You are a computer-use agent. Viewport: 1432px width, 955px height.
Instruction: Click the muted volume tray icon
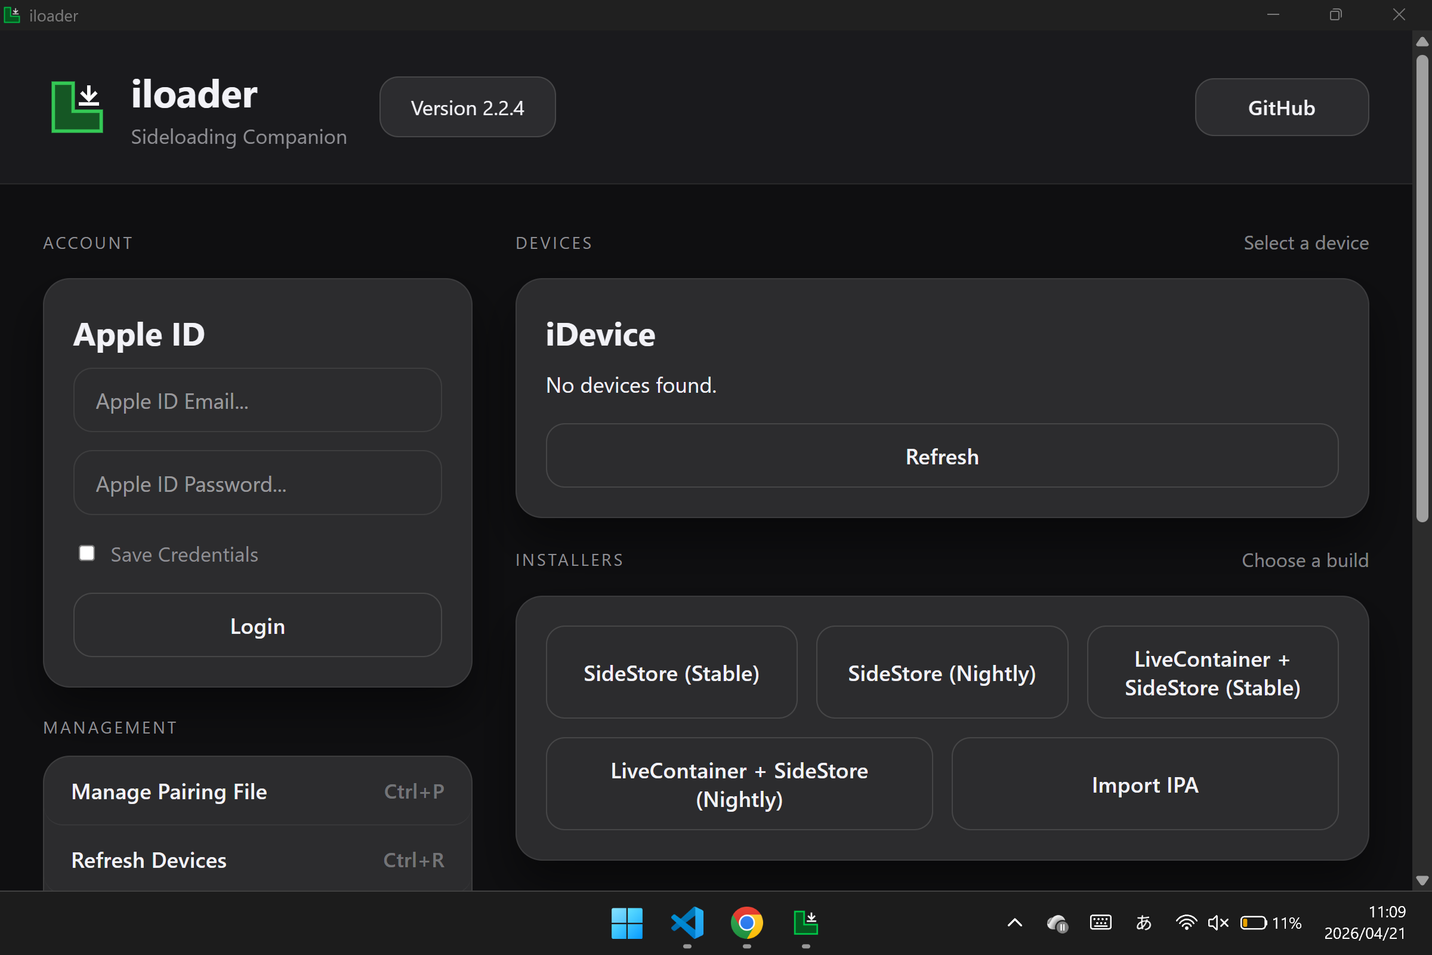tap(1218, 923)
